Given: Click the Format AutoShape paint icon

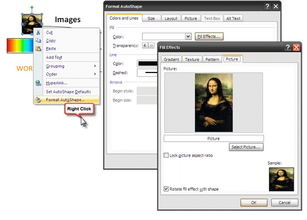Looking at the screenshot, I should click(x=38, y=100).
